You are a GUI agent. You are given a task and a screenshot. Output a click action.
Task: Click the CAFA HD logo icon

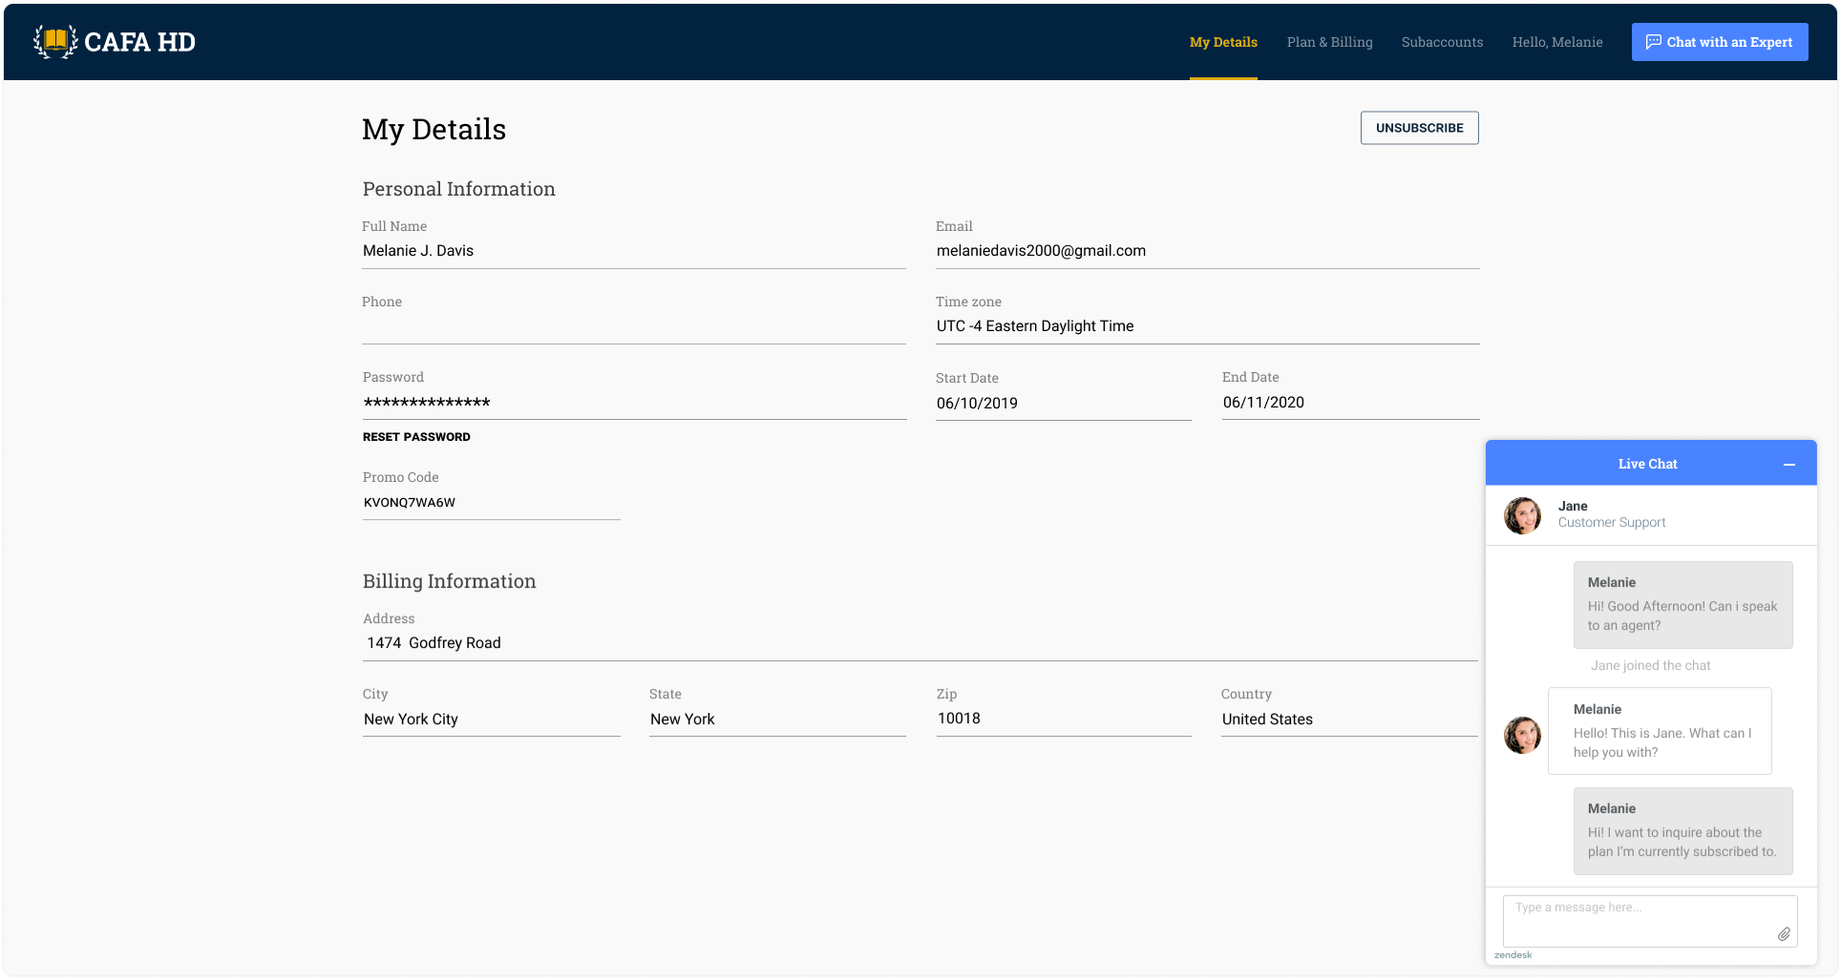[x=55, y=41]
